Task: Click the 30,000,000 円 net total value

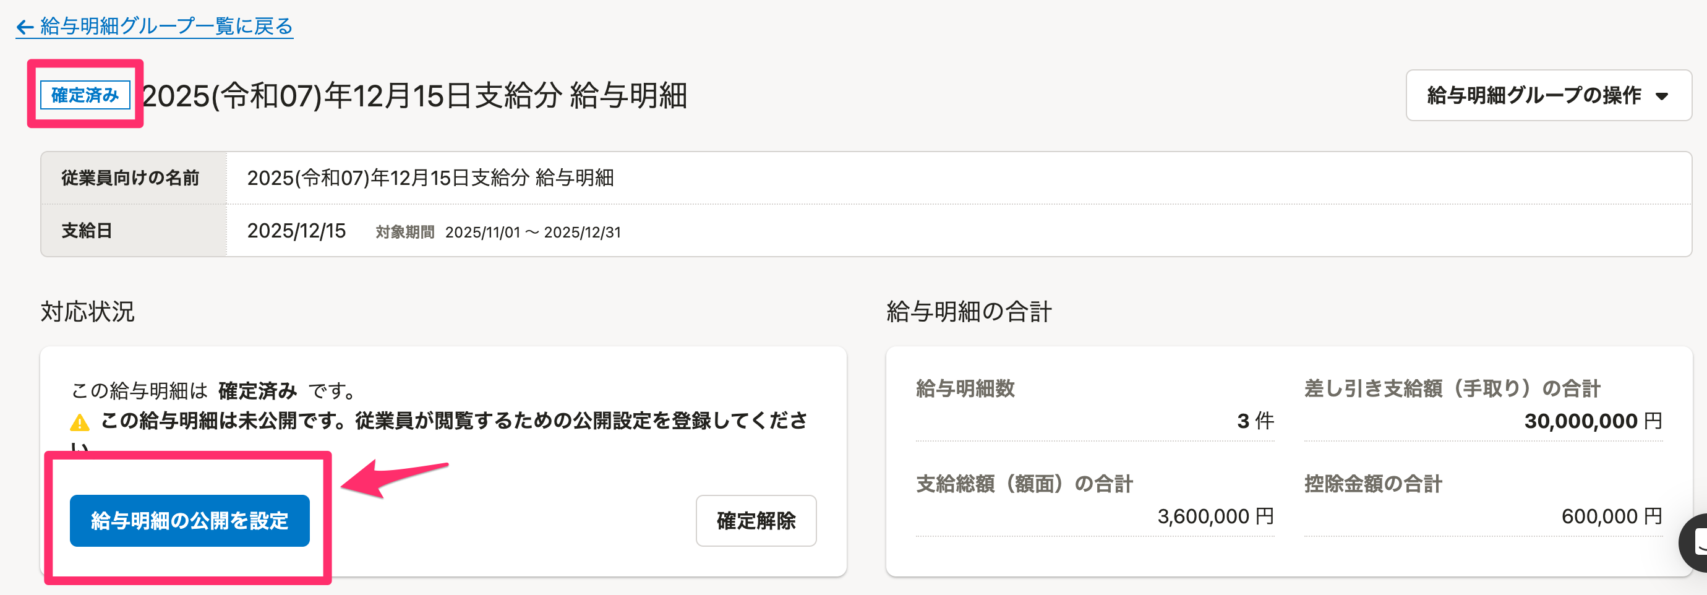Action: pyautogui.click(x=1593, y=421)
